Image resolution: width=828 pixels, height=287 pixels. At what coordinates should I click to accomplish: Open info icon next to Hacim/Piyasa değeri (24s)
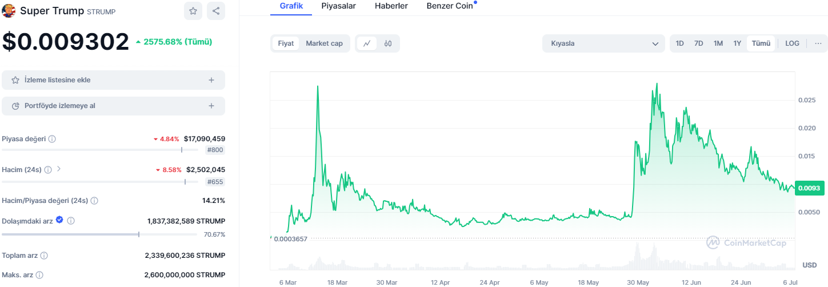pos(94,201)
